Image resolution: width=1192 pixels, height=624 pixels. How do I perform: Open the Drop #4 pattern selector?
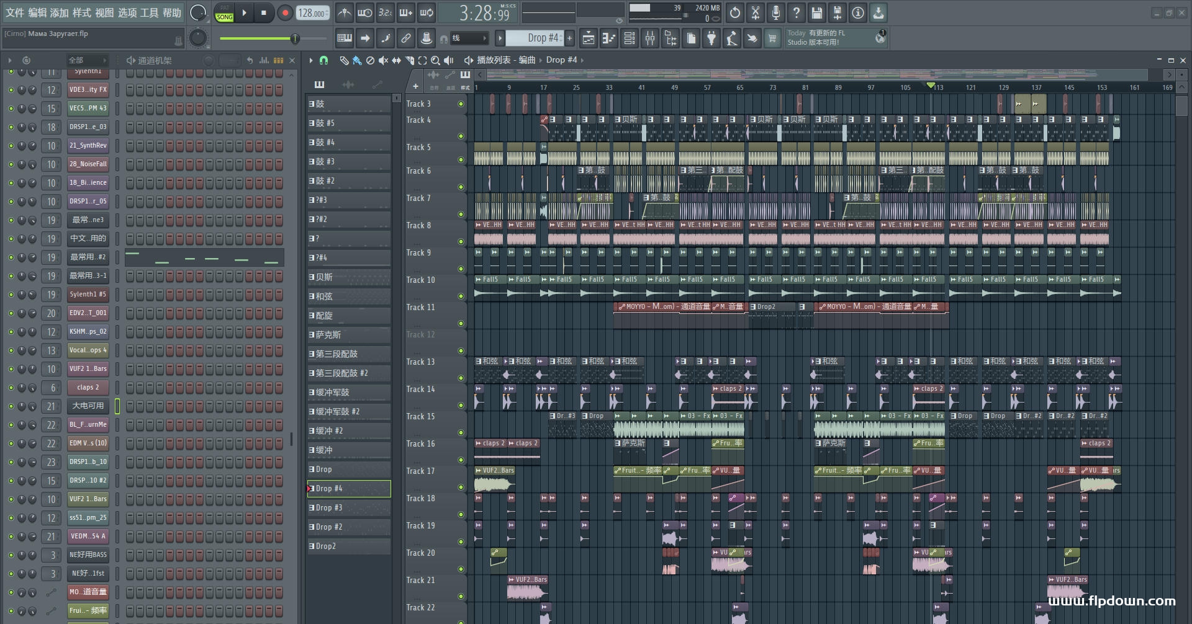(x=534, y=38)
